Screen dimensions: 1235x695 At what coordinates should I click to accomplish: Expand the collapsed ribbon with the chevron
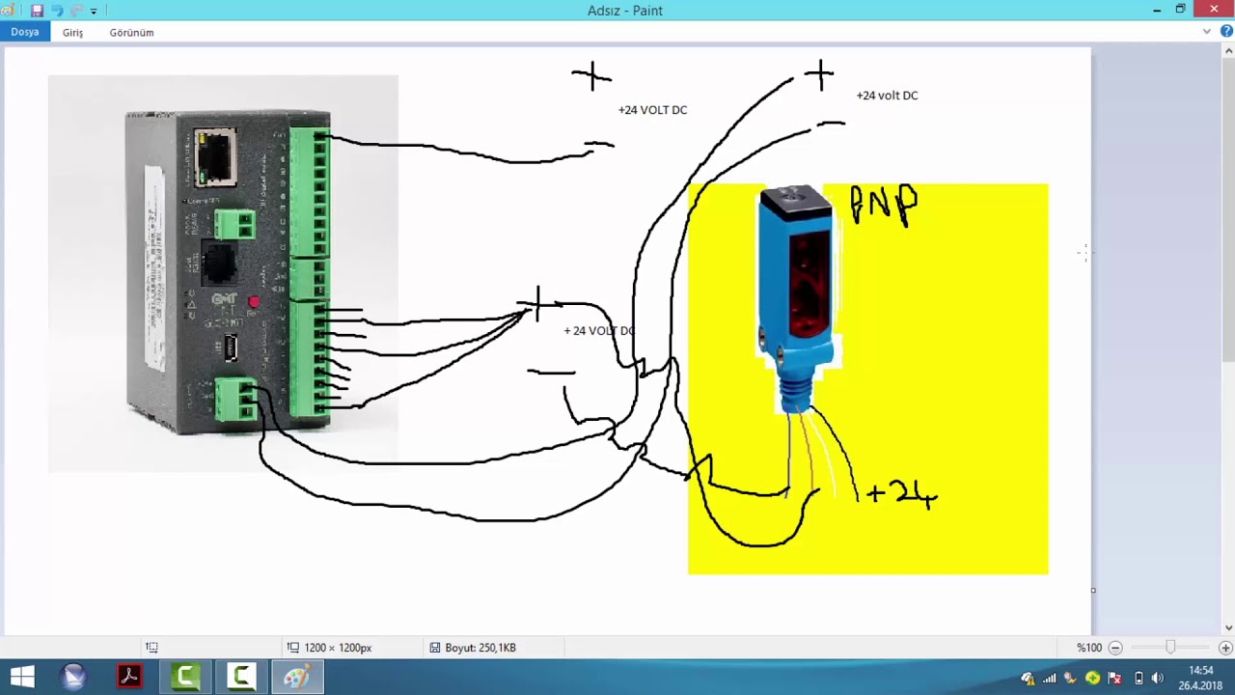(x=1207, y=32)
